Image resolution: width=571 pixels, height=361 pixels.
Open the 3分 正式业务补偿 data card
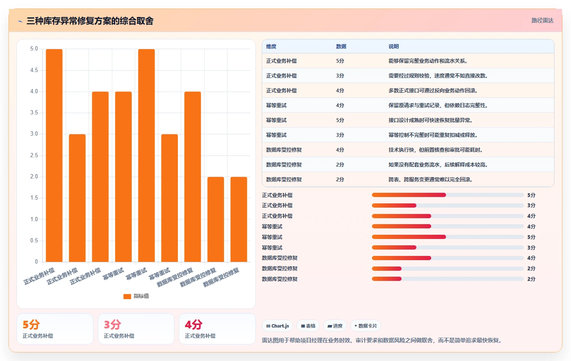click(x=136, y=329)
